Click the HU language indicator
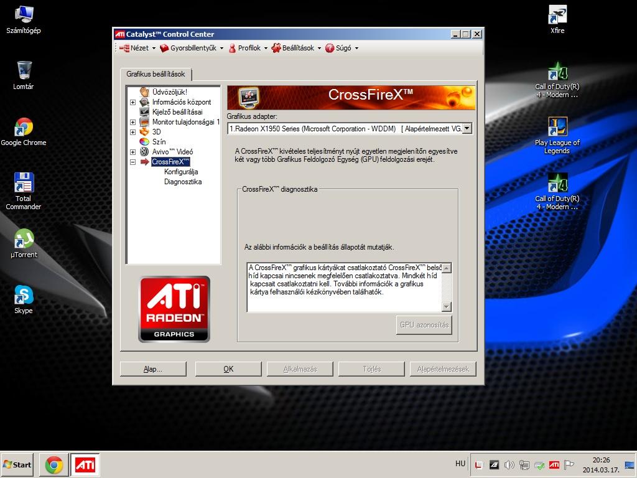Image resolution: width=637 pixels, height=478 pixels. [x=460, y=464]
